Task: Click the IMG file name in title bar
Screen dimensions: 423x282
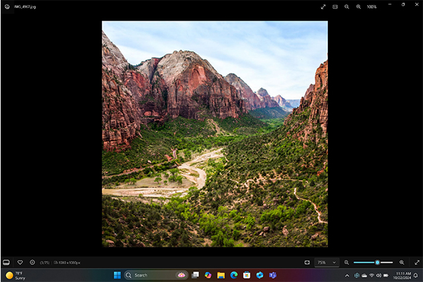Action: [25, 7]
